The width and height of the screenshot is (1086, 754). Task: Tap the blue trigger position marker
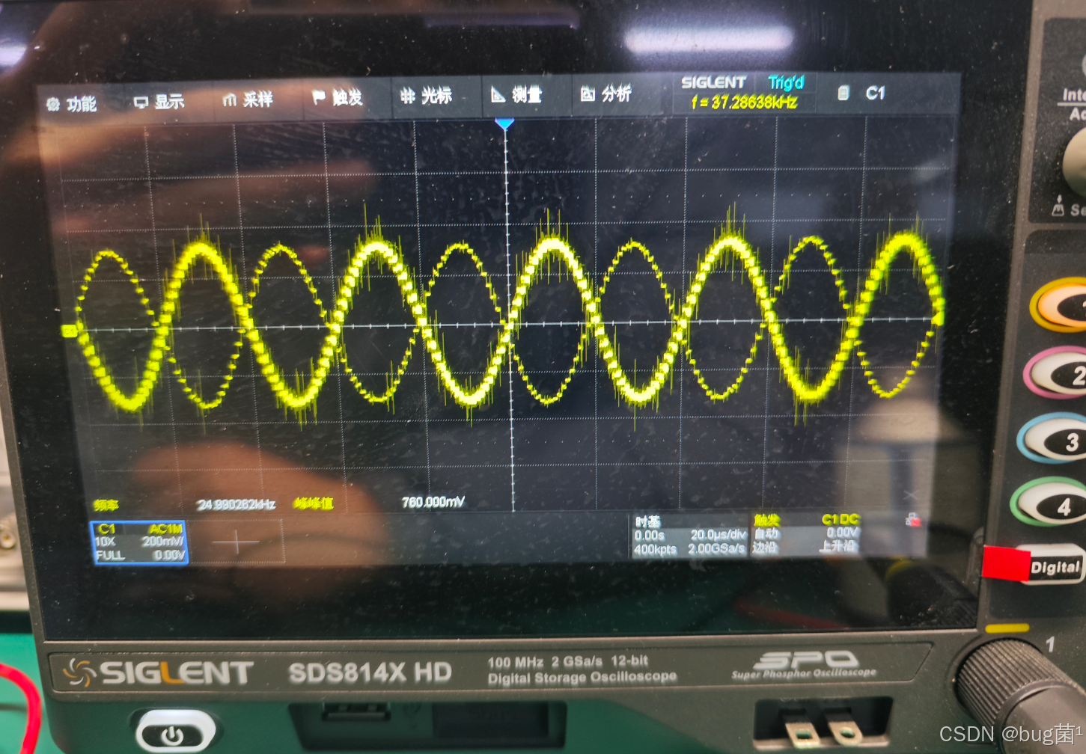point(504,123)
